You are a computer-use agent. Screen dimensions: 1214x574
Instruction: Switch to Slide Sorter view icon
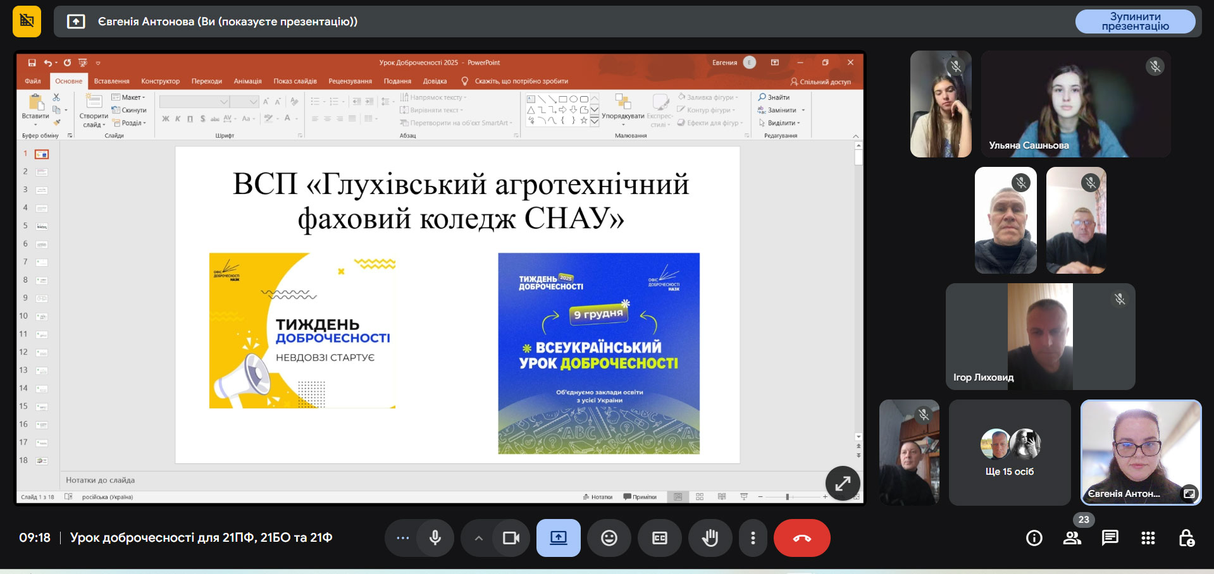[x=700, y=497]
